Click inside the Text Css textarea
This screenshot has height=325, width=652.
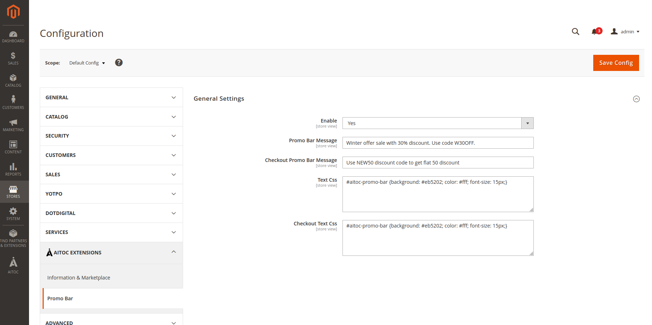[438, 194]
